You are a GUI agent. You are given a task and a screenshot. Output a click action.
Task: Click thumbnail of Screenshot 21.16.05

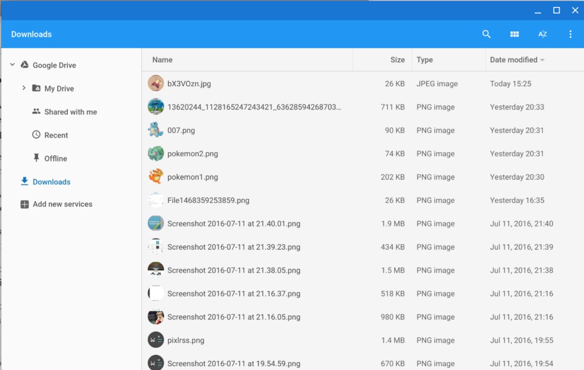click(x=156, y=317)
